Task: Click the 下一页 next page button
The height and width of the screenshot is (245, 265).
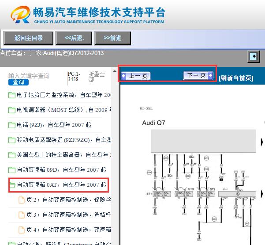Action: pos(198,75)
